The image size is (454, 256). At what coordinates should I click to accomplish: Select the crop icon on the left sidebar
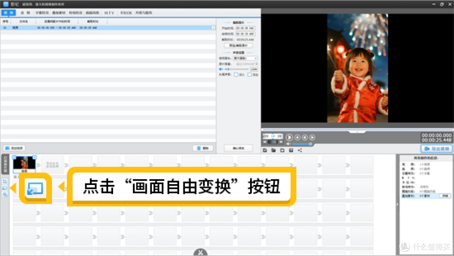[5, 181]
